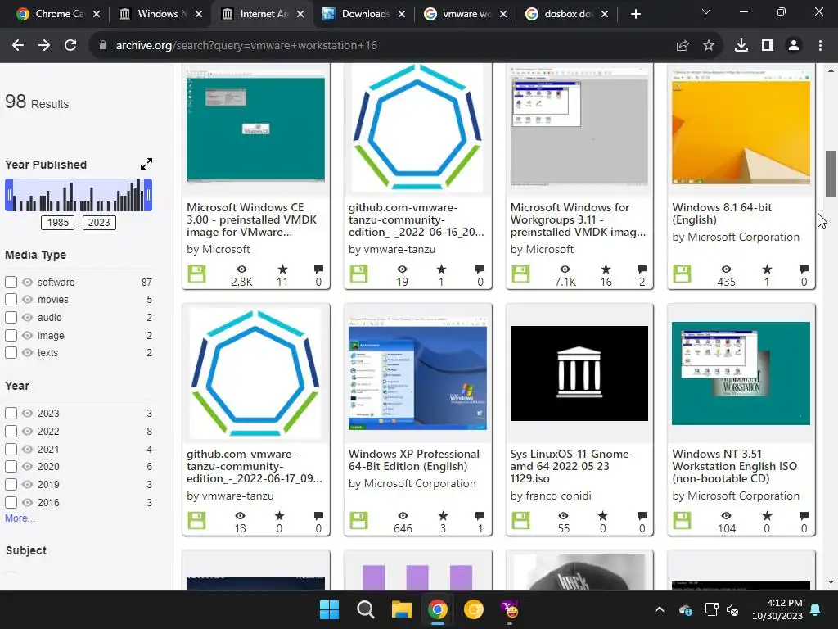Go forward with the browser forward arrow
The image size is (838, 629).
[44, 46]
